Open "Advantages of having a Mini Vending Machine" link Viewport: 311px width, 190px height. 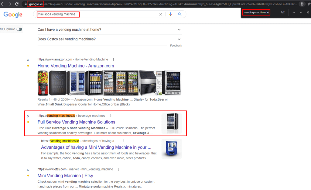click(x=96, y=147)
